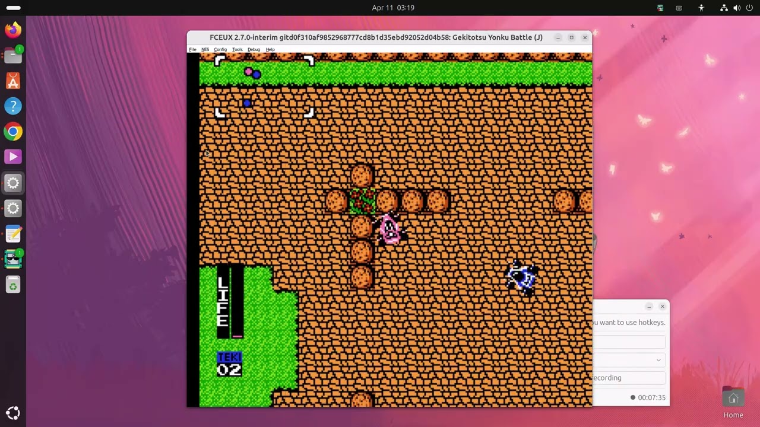760x427 pixels.
Task: Launch Google Chrome from the dock
Action: (x=13, y=132)
